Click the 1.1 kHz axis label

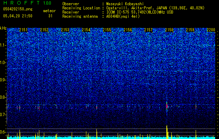click(x=3, y=45)
